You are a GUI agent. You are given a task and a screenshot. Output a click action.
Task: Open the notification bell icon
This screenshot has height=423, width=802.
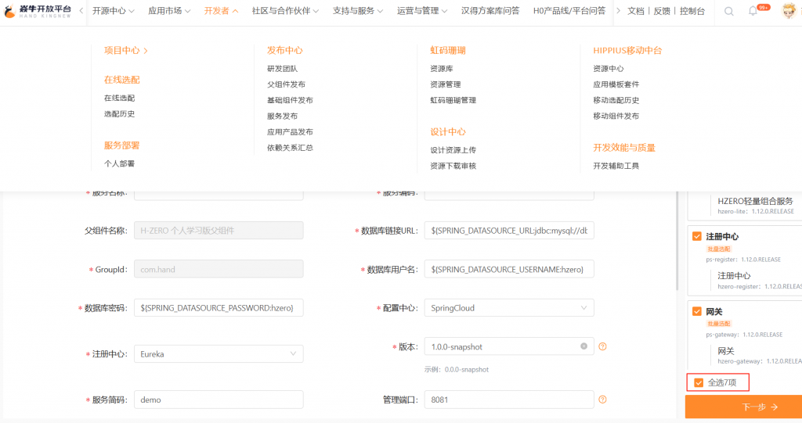point(753,12)
